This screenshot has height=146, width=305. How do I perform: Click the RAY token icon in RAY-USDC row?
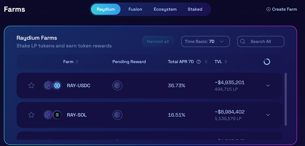pyautogui.click(x=48, y=86)
